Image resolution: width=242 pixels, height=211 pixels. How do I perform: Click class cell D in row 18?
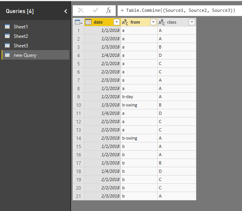pos(177,171)
